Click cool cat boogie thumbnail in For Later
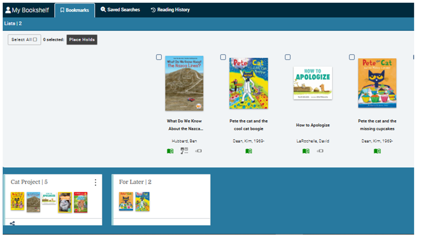The height and width of the screenshot is (240, 425). point(143,202)
